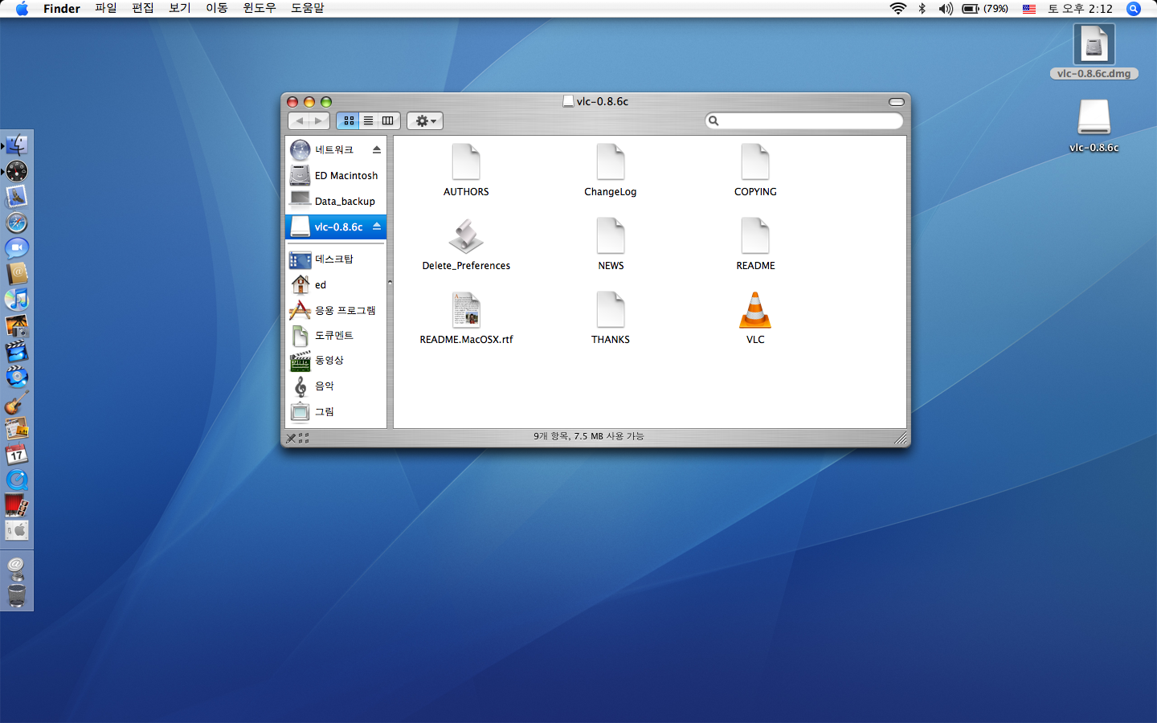Switch Finder window to list view
This screenshot has width=1157, height=723.
368,120
